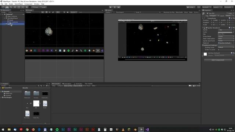Open the Layers dropdown

click(x=217, y=7)
